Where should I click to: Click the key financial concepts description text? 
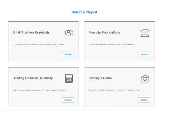[x=111, y=45]
